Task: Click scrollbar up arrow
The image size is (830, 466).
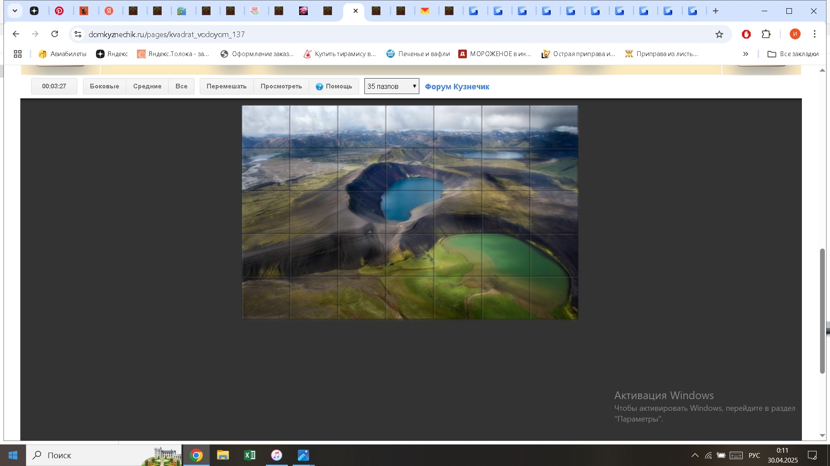Action: click(x=822, y=70)
